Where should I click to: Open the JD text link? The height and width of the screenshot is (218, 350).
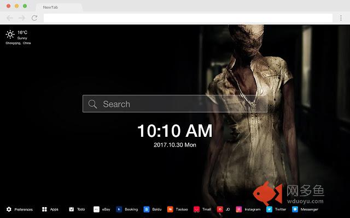227,209
